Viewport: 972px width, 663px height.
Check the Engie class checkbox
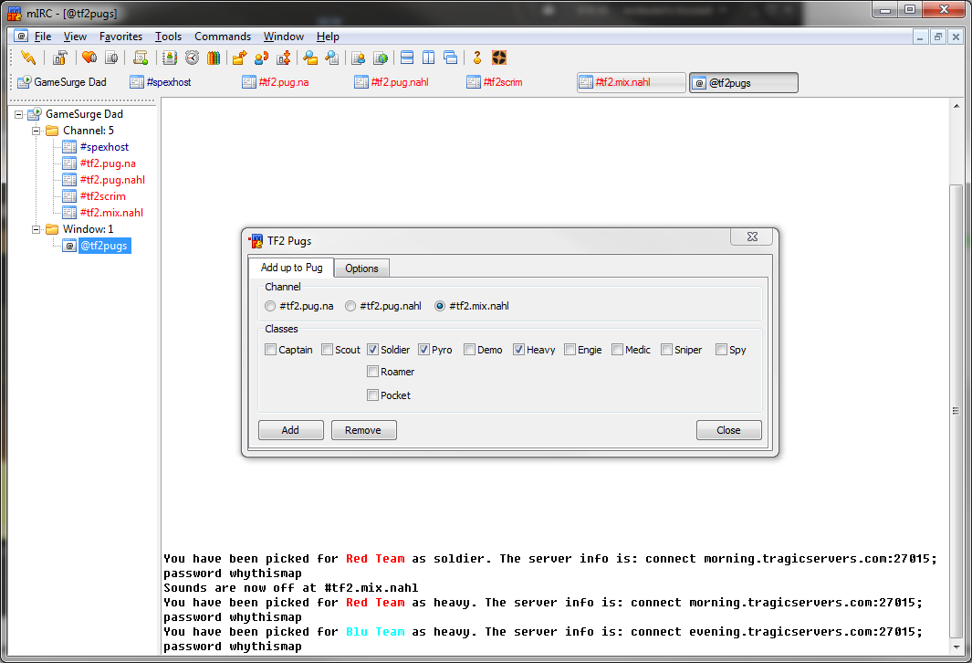(x=570, y=350)
